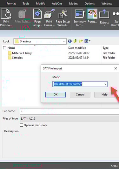Cancel the SAT File Import dialog
This screenshot has width=119, height=169.
click(x=80, y=95)
